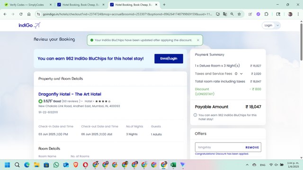Launch Brave browser from taskbar
Image resolution: width=303 pixels, height=170 pixels.
76,165
